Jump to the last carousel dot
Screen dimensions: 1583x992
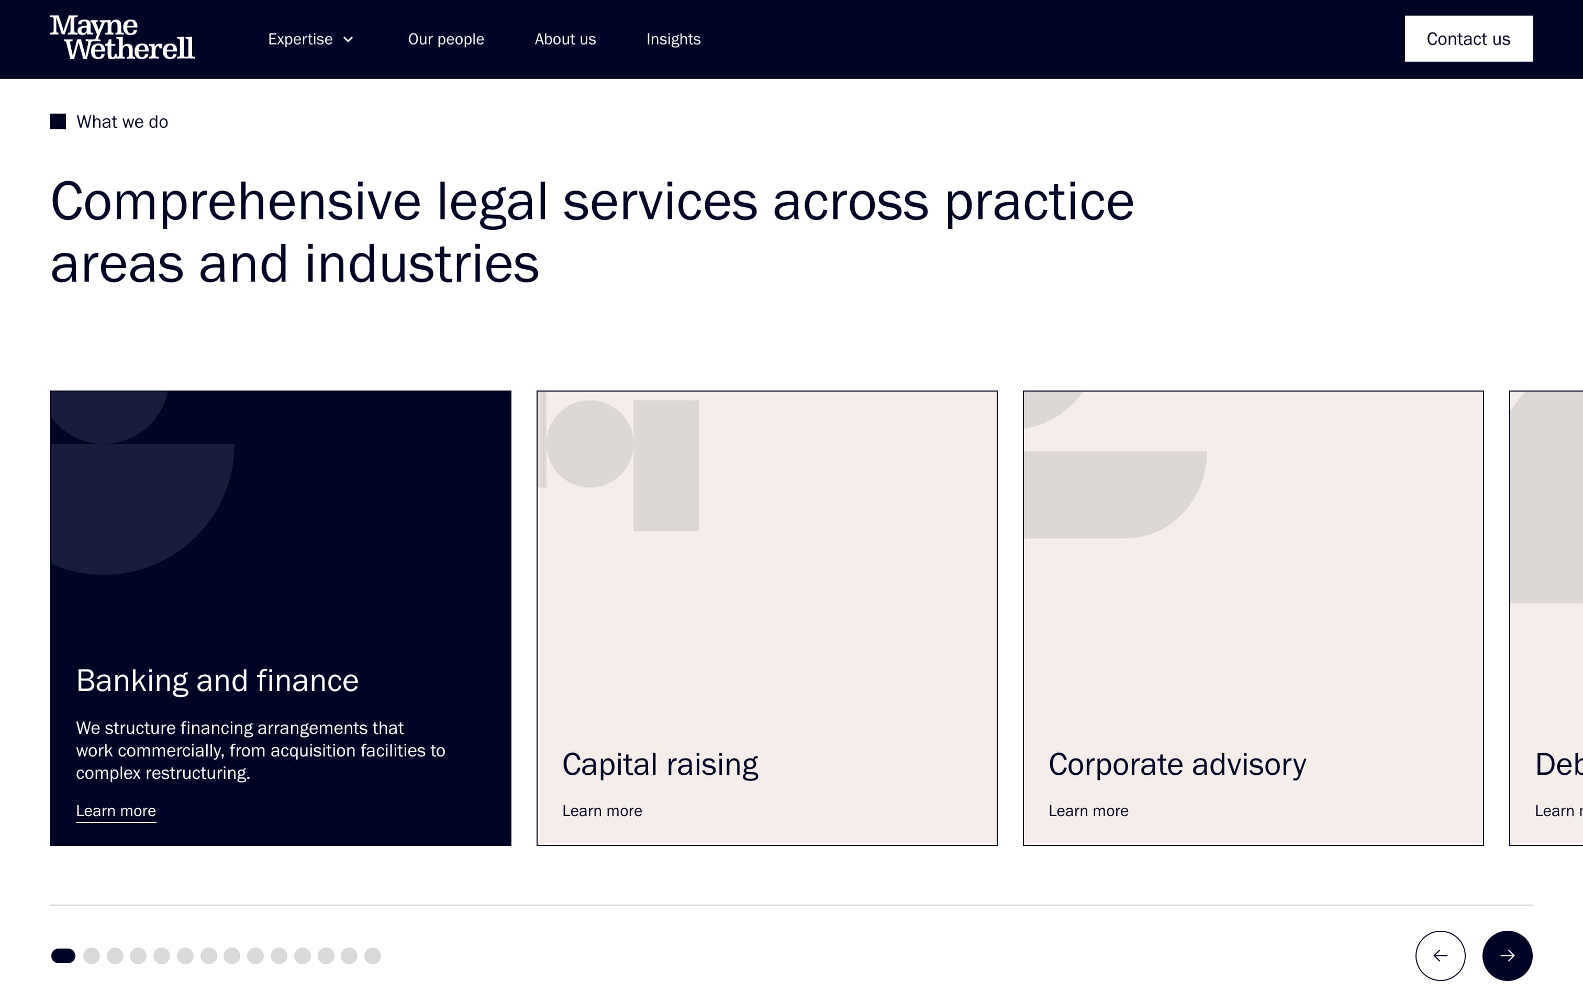tap(373, 956)
